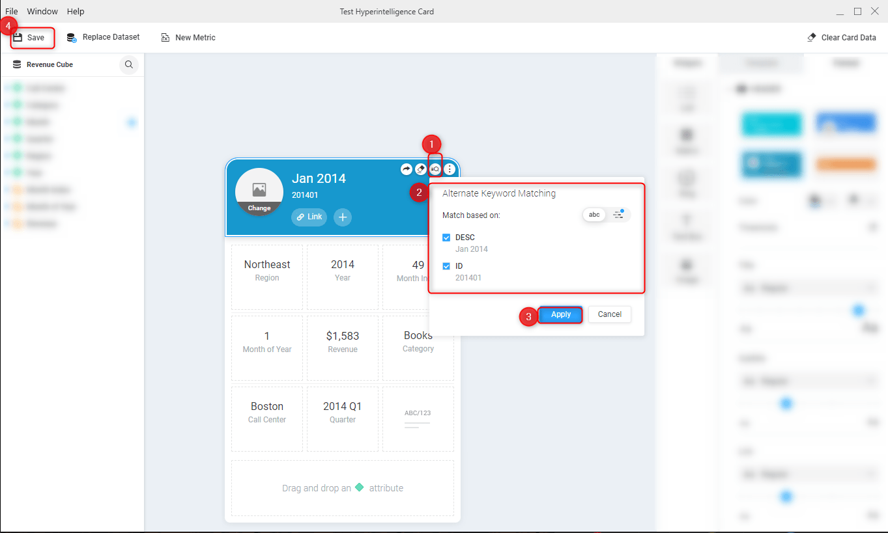The image size is (888, 533).
Task: Open the Help menu
Action: [76, 11]
